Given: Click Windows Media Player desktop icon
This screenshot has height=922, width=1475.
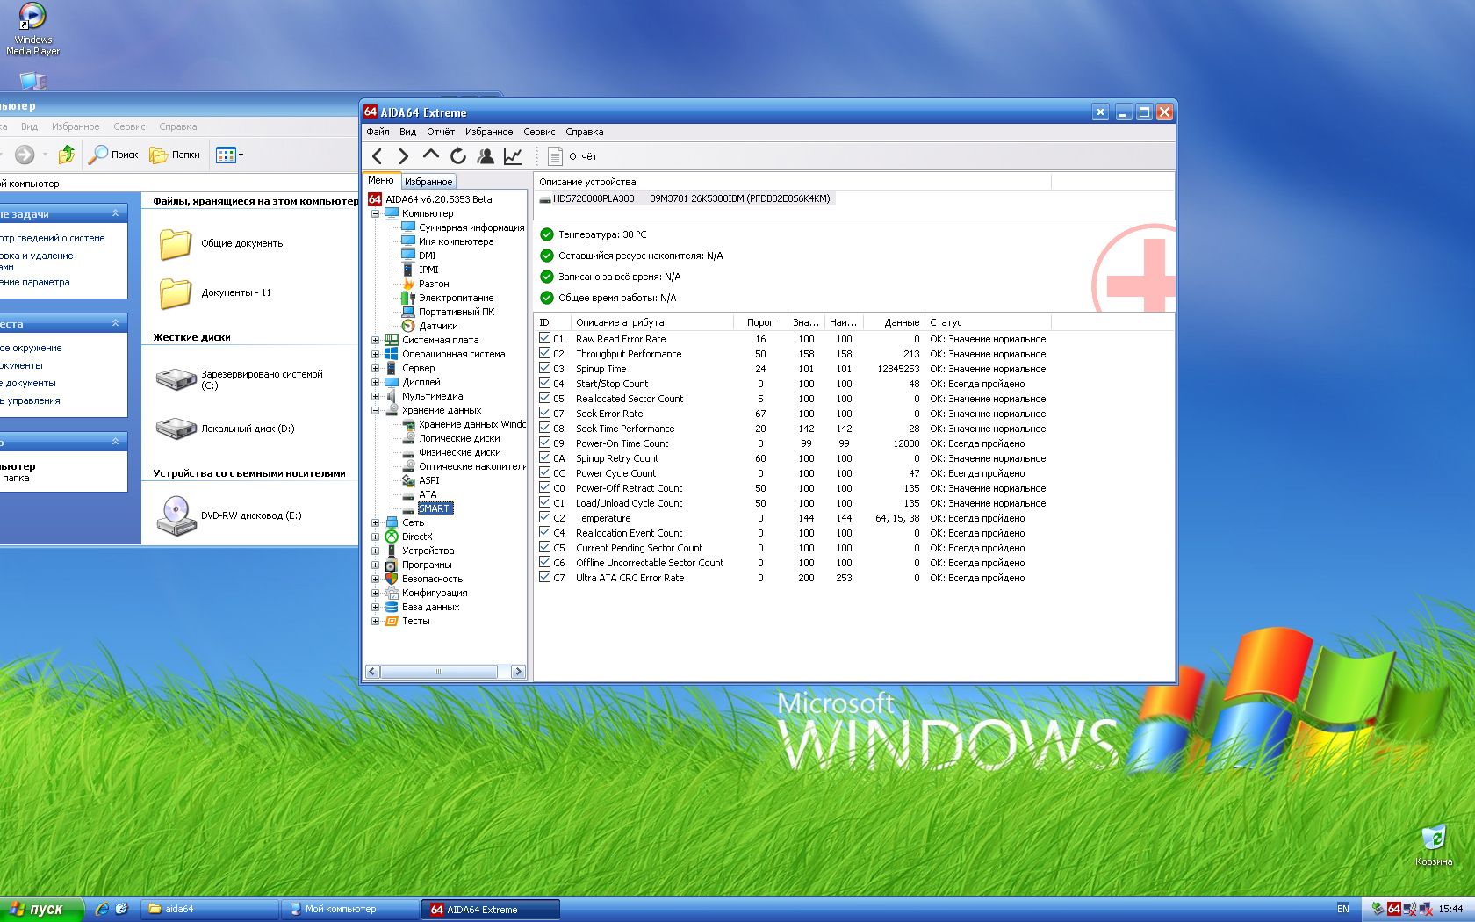Looking at the screenshot, I should click(32, 28).
